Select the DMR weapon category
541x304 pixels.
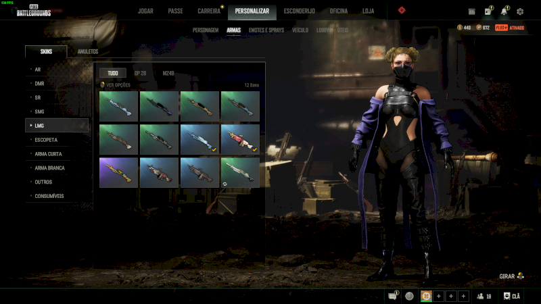click(x=57, y=83)
